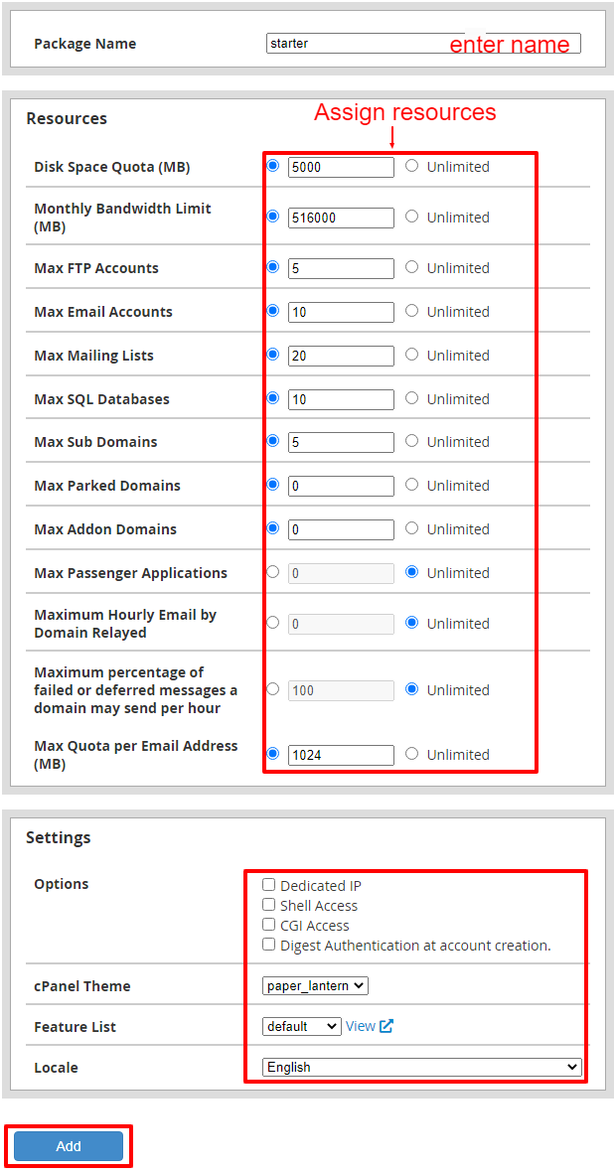Select custom value radio for Max Passenger Applications

tap(273, 572)
